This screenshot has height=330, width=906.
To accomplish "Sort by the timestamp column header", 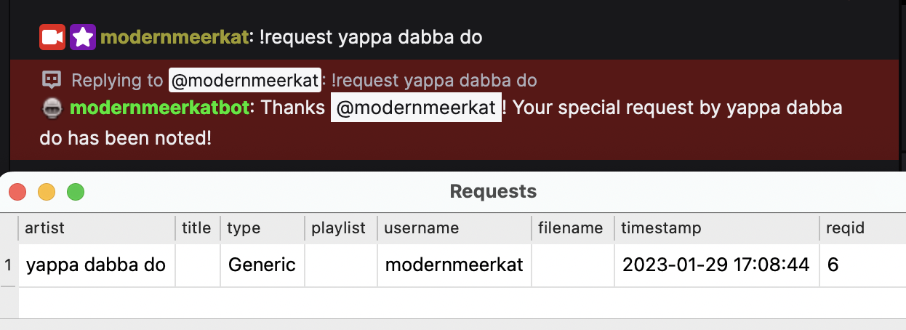I will [x=715, y=228].
